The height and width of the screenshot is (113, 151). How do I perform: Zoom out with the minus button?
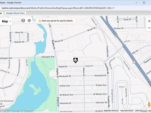(149, 28)
